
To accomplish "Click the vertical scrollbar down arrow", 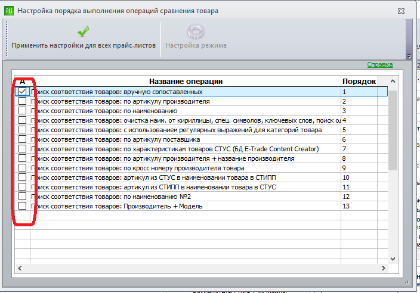I will [393, 259].
